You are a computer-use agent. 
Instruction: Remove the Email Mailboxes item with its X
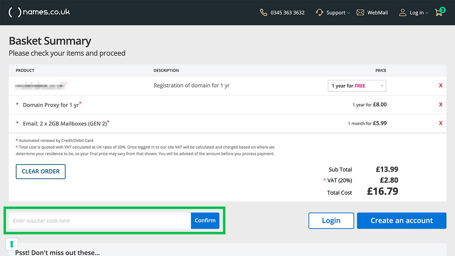pos(441,123)
